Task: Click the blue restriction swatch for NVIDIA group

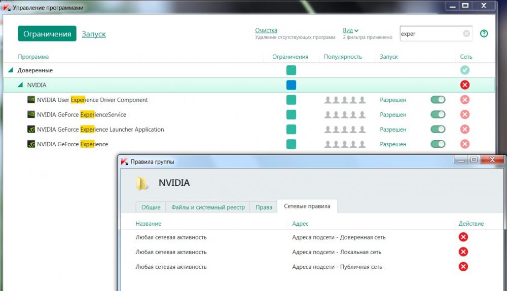Action: pyautogui.click(x=291, y=85)
